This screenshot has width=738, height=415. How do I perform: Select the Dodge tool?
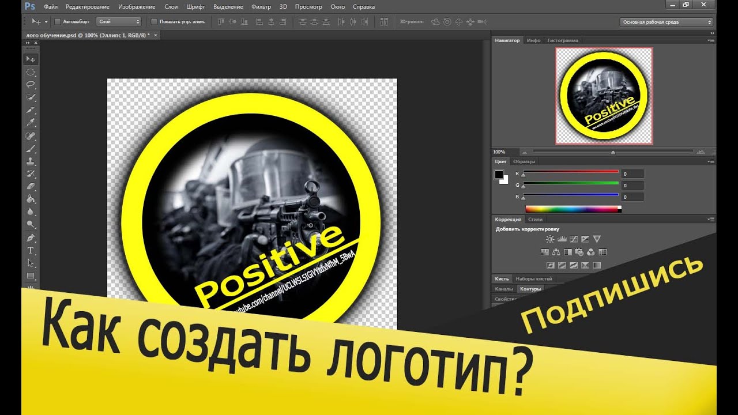point(31,224)
